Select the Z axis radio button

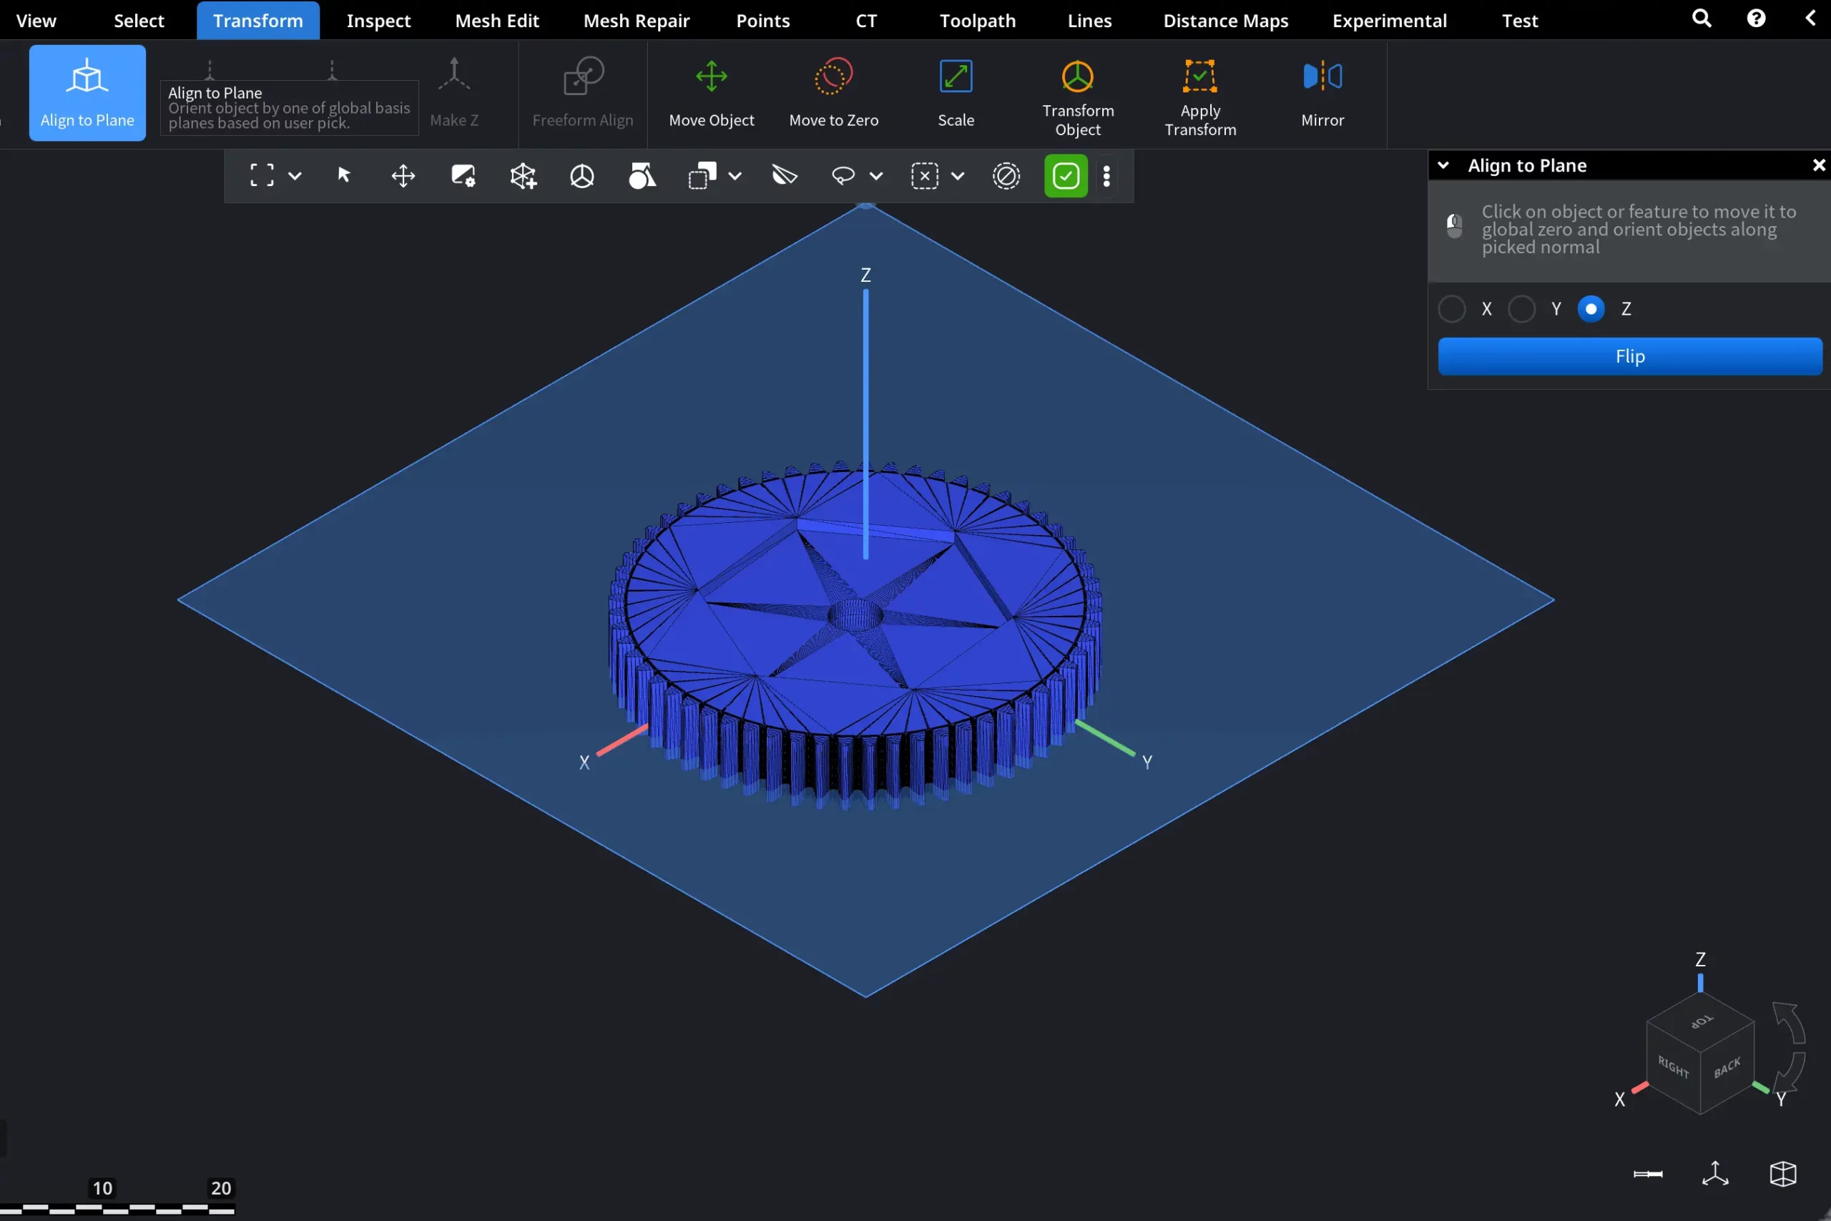point(1591,309)
